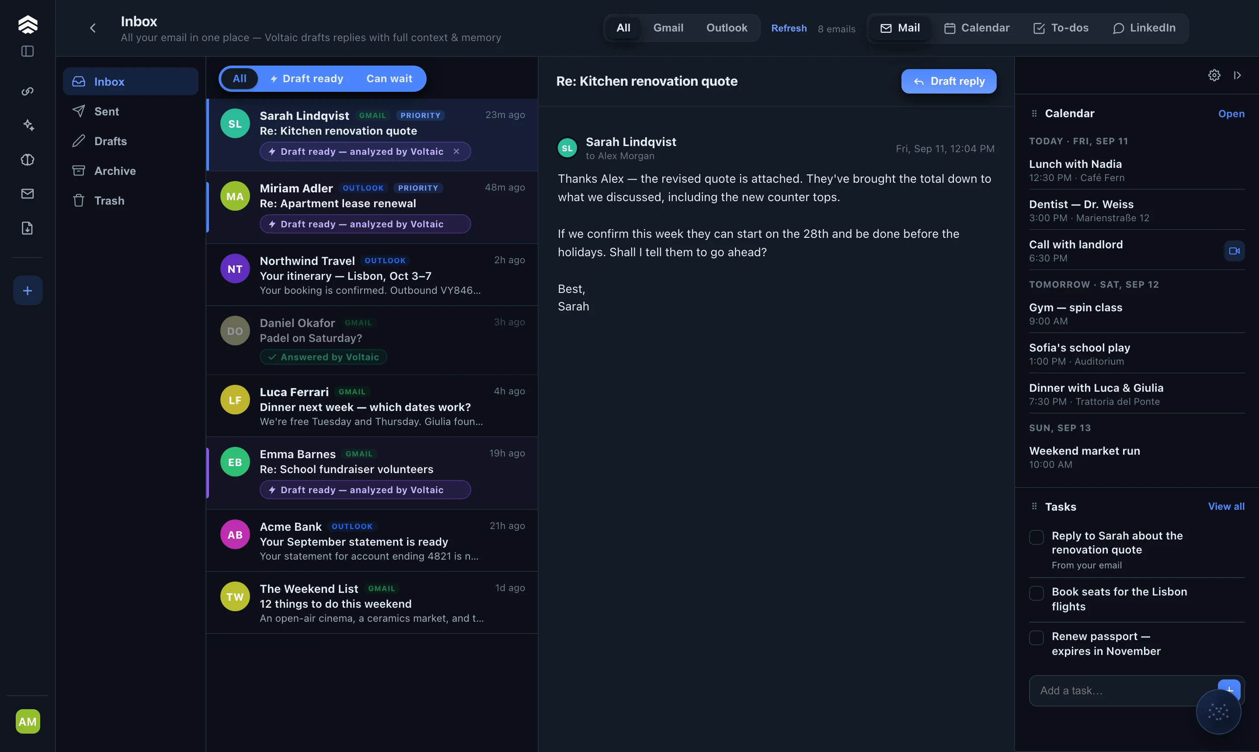Click the Refresh link
This screenshot has width=1259, height=752.
click(789, 28)
